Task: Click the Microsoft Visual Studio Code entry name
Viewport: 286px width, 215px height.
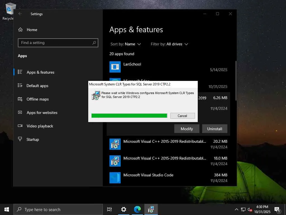Action: click(148, 175)
